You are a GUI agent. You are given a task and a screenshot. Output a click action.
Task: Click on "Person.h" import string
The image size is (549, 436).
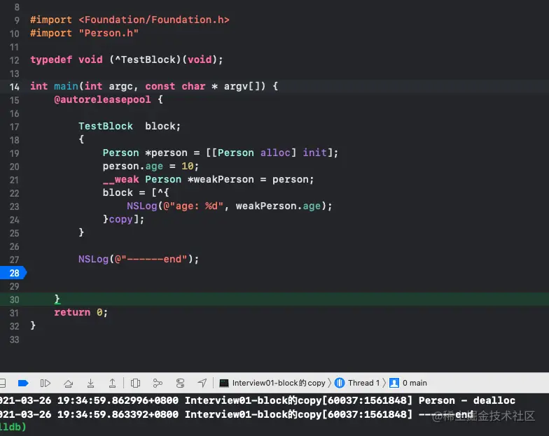click(x=109, y=34)
